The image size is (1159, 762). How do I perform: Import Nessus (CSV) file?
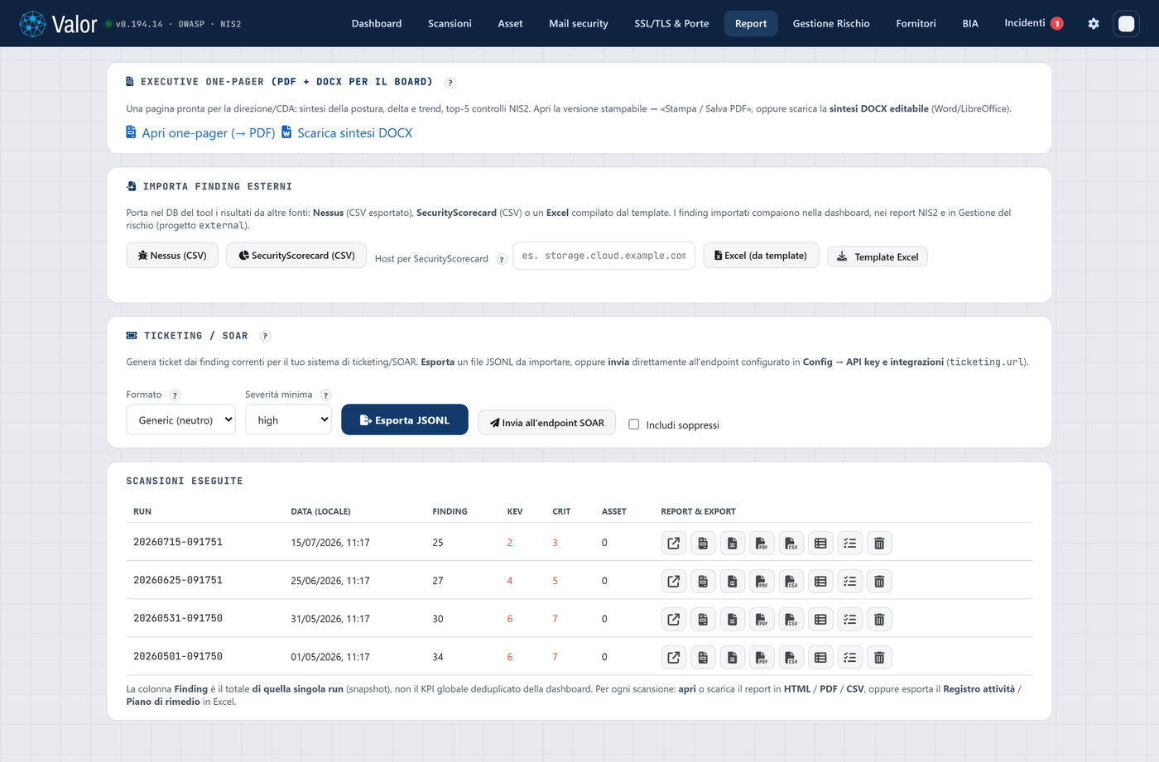pos(172,256)
